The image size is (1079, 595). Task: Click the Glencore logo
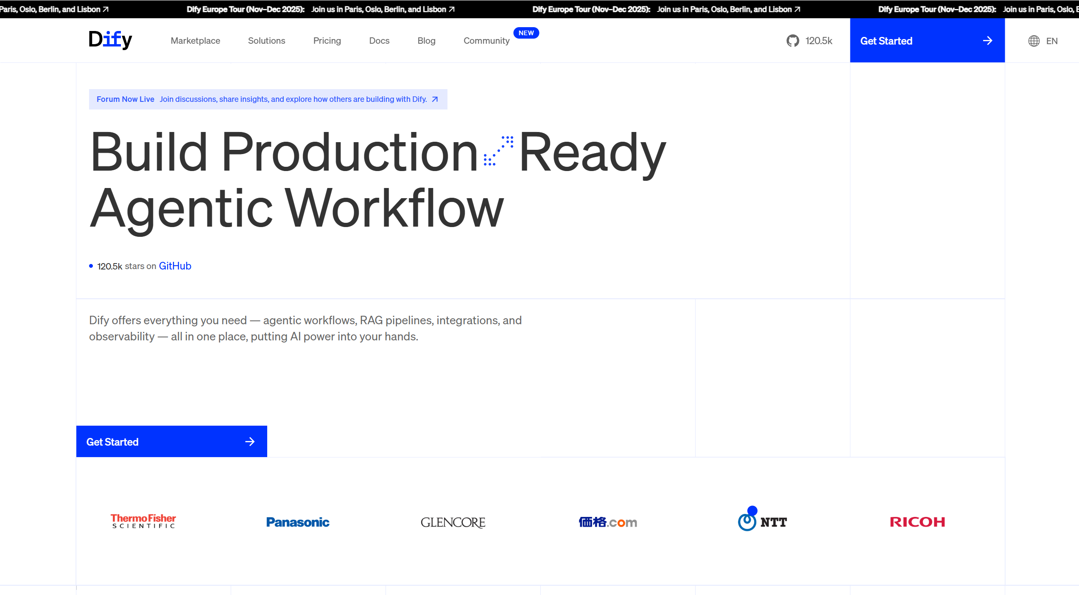(453, 522)
